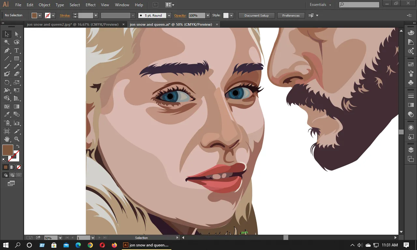Swap fill and stroke colors

tap(18, 146)
